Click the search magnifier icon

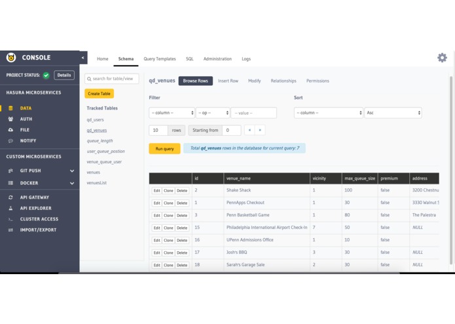click(89, 79)
